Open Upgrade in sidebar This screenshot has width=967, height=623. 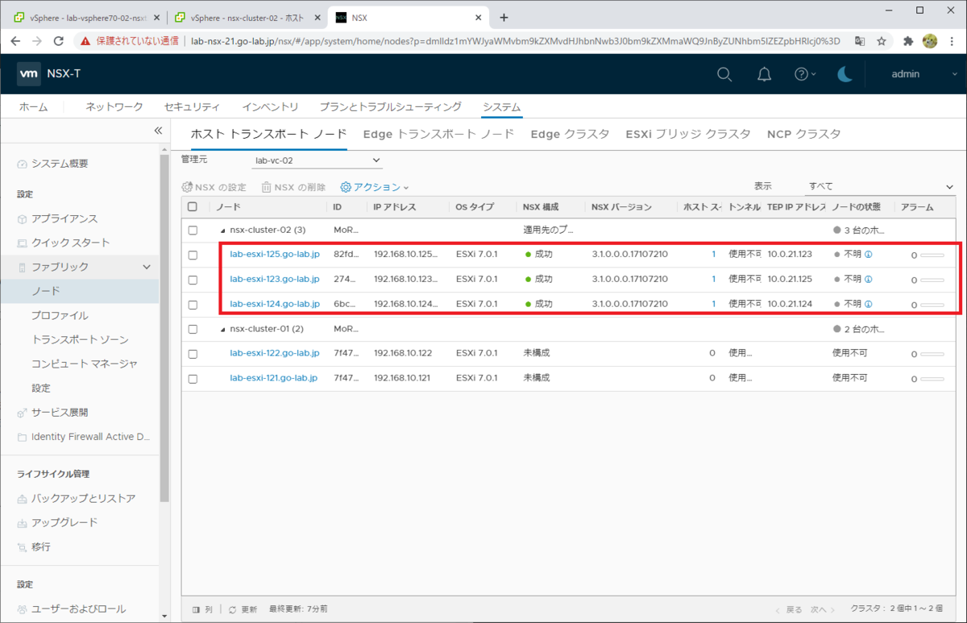click(x=64, y=522)
